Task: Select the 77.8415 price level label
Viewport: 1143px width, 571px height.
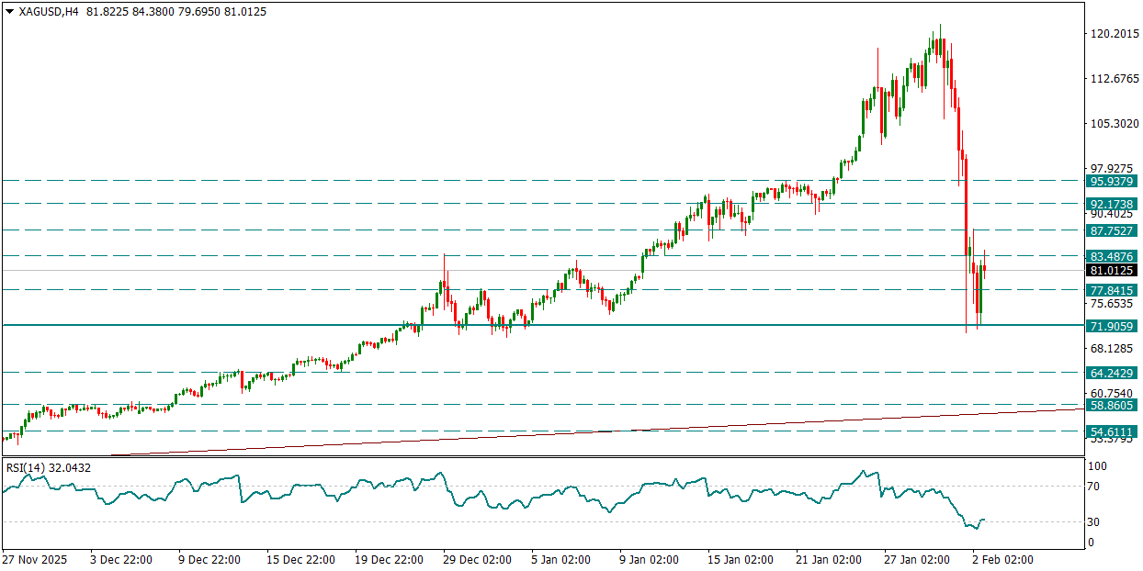Action: [1113, 290]
